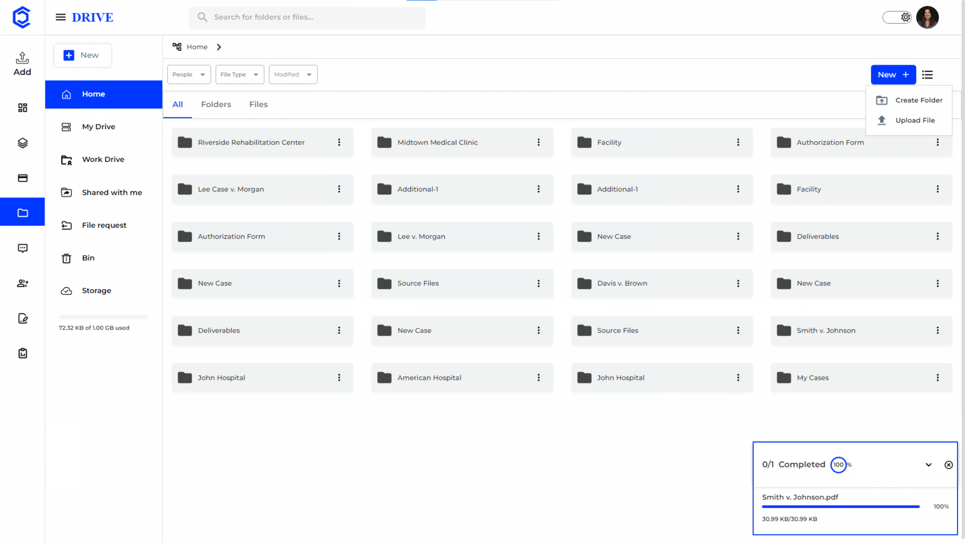Open options menu for Smith v. Johnson folder
965x543 pixels.
938,330
